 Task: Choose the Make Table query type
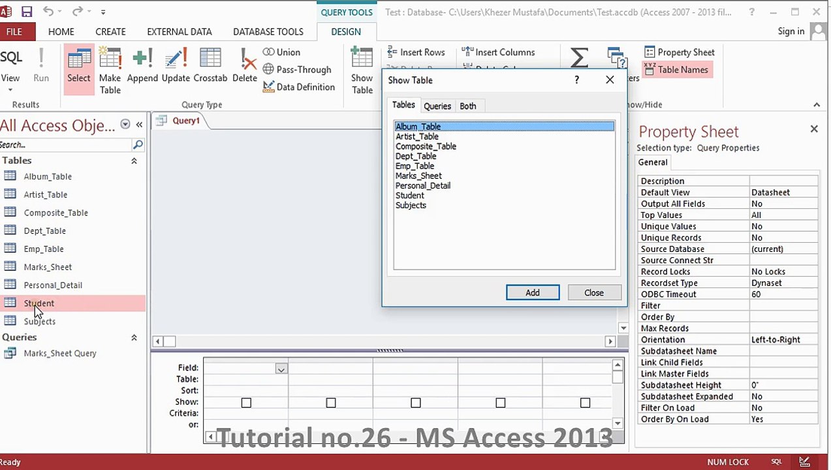pyautogui.click(x=110, y=70)
